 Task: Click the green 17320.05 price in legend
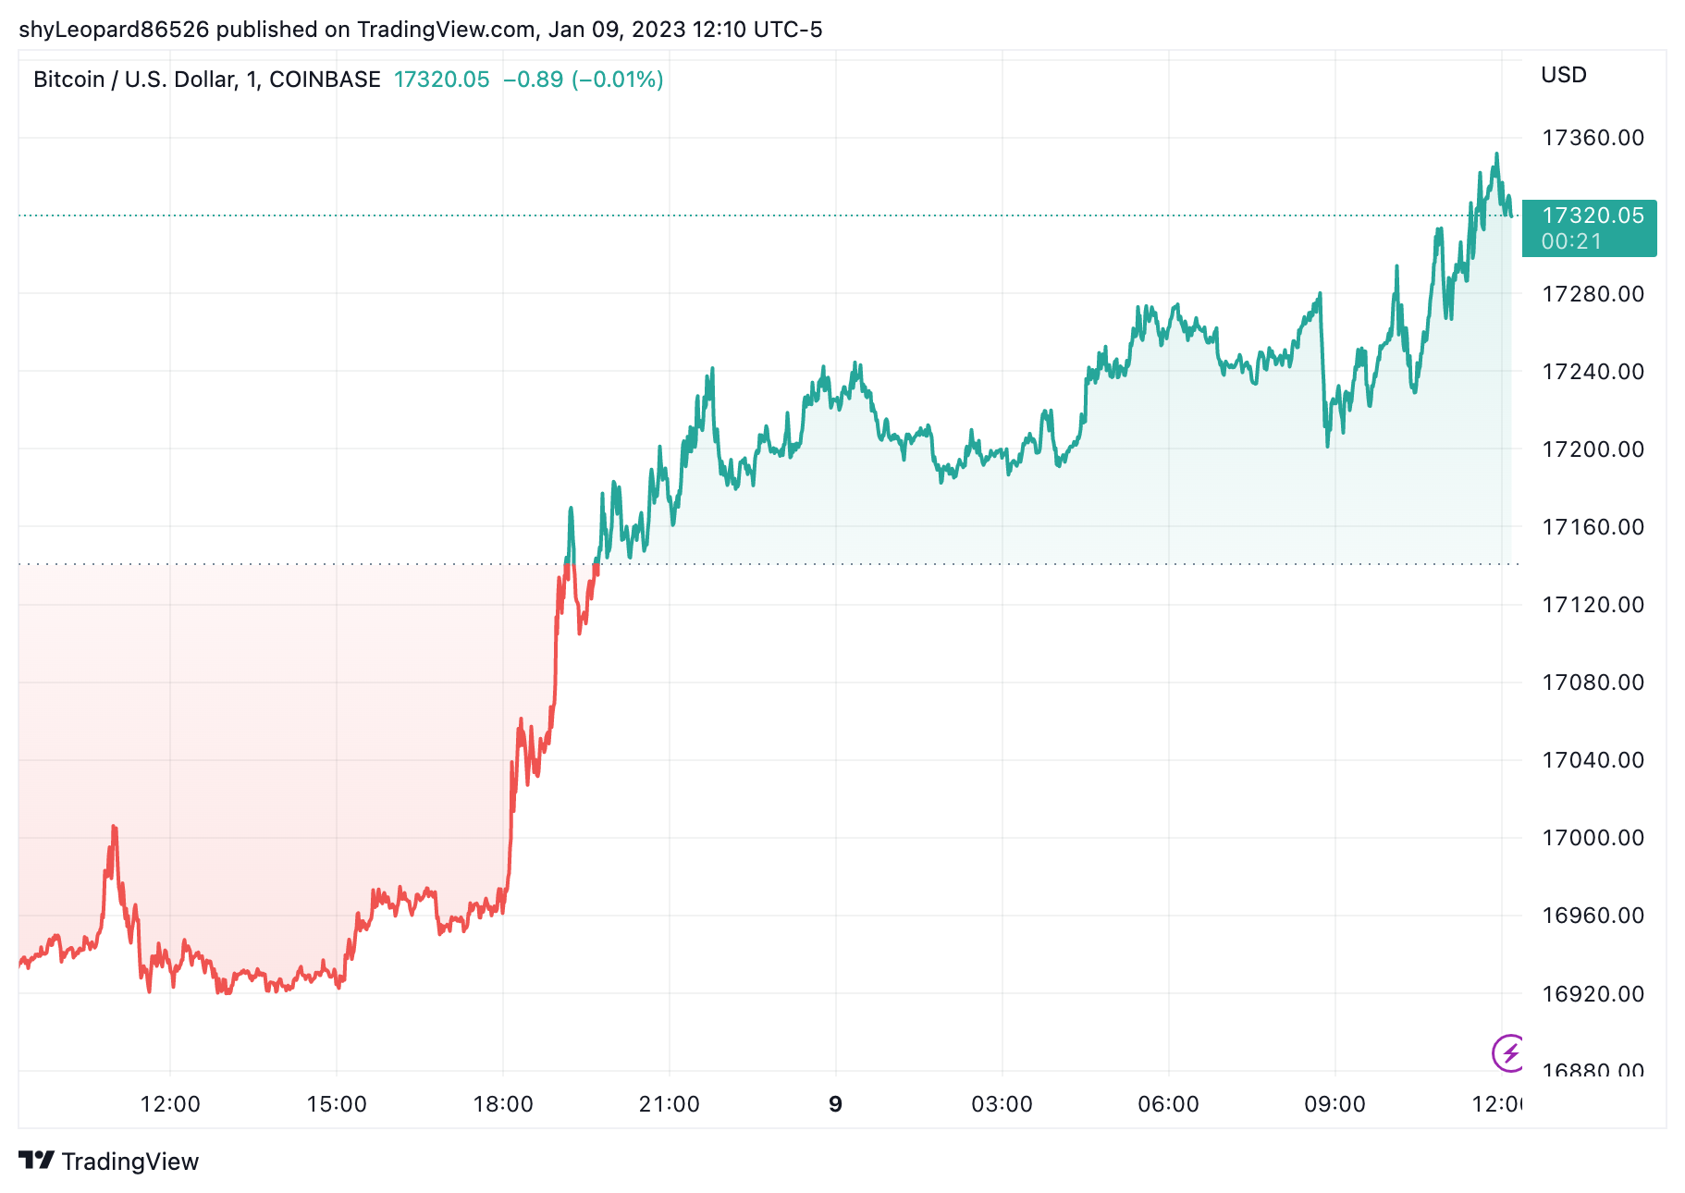tap(441, 80)
